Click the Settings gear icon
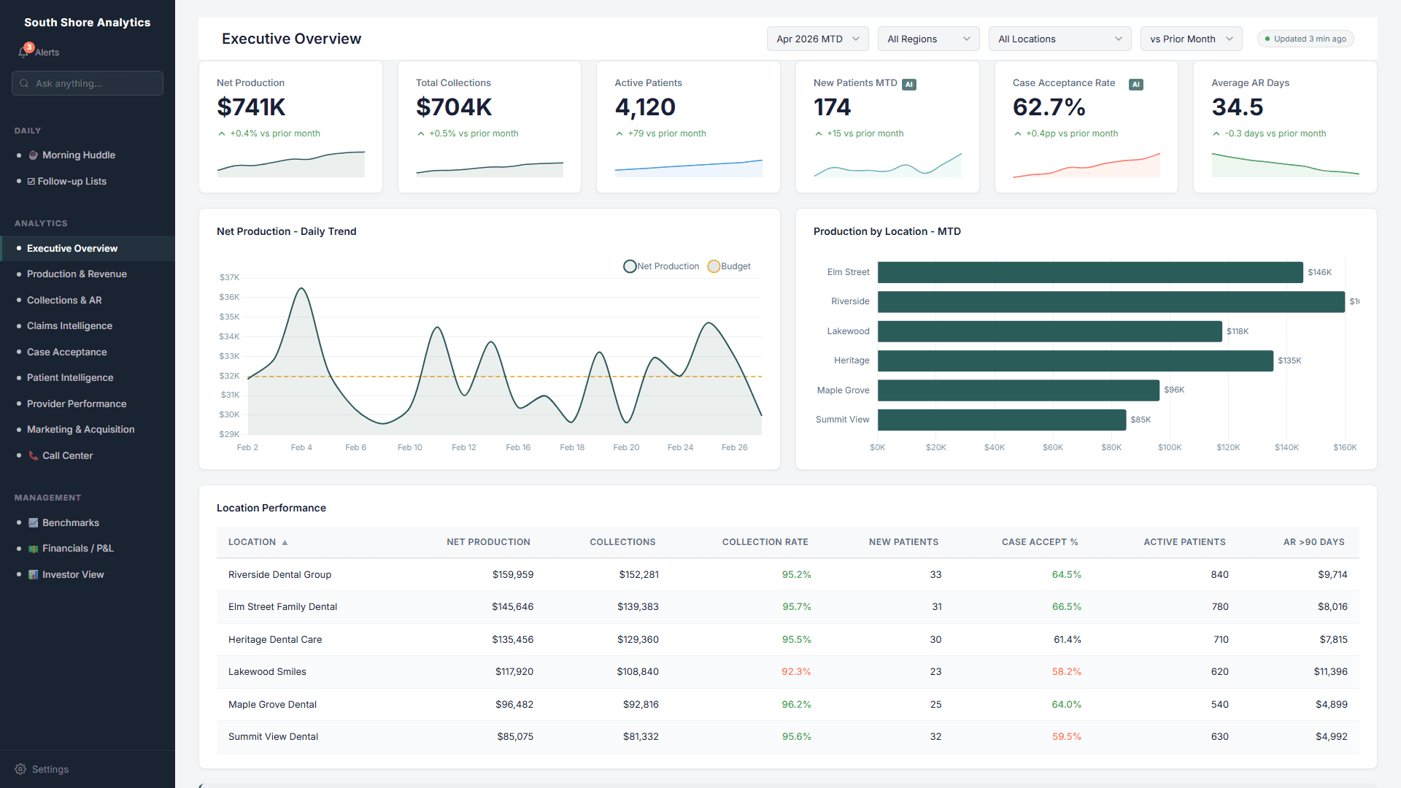 (20, 769)
